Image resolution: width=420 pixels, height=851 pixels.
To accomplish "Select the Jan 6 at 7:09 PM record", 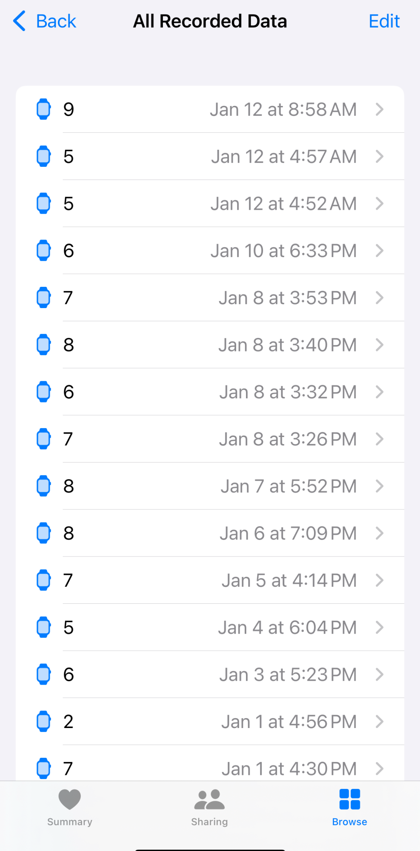I will click(x=213, y=533).
